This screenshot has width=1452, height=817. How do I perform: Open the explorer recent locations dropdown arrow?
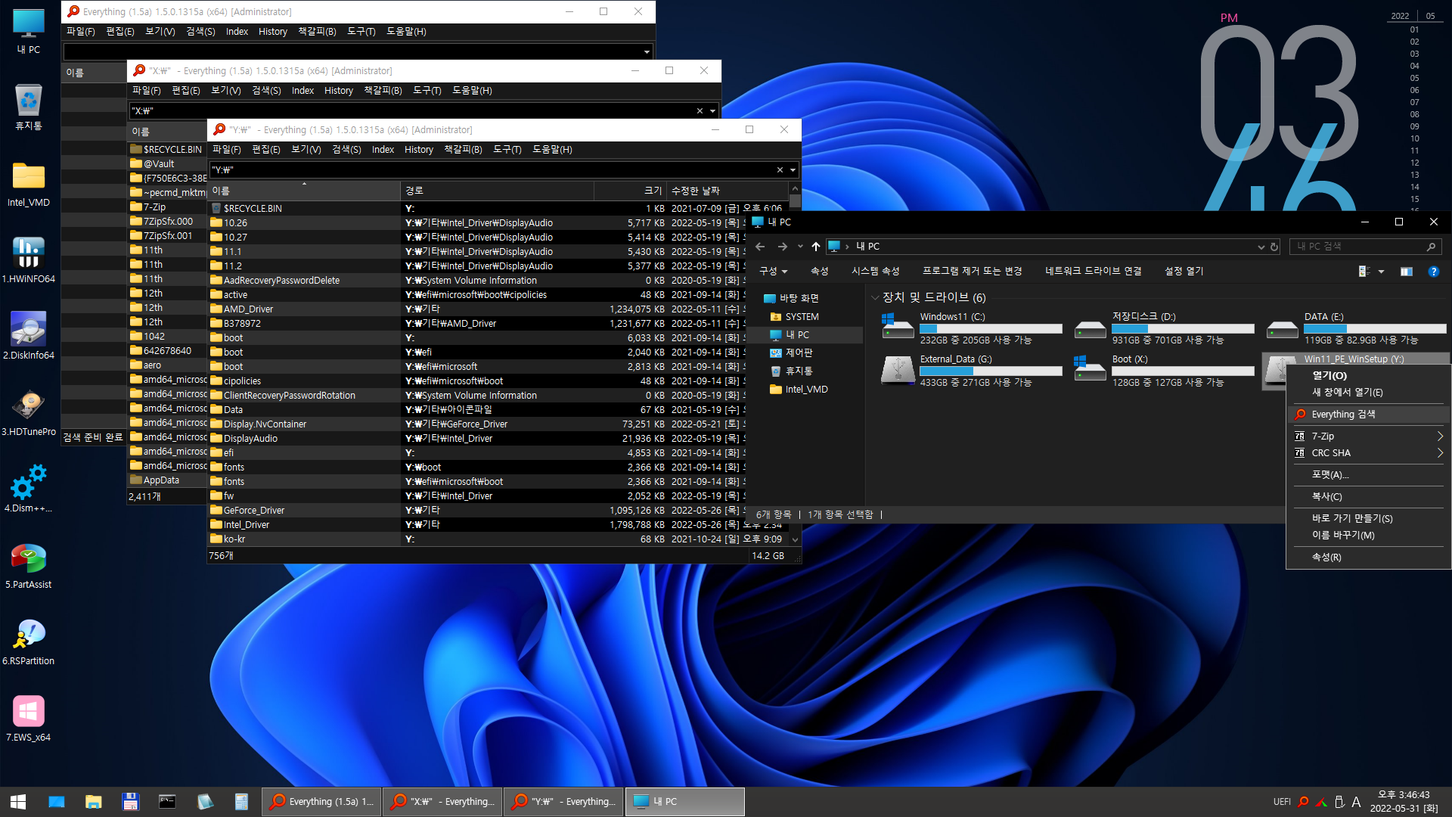click(x=800, y=247)
